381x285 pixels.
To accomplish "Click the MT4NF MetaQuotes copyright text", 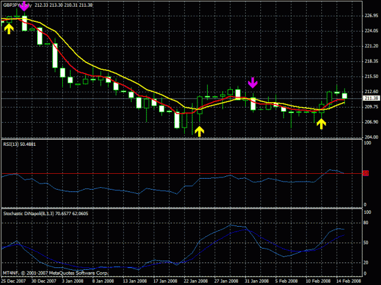I will 55,273.
